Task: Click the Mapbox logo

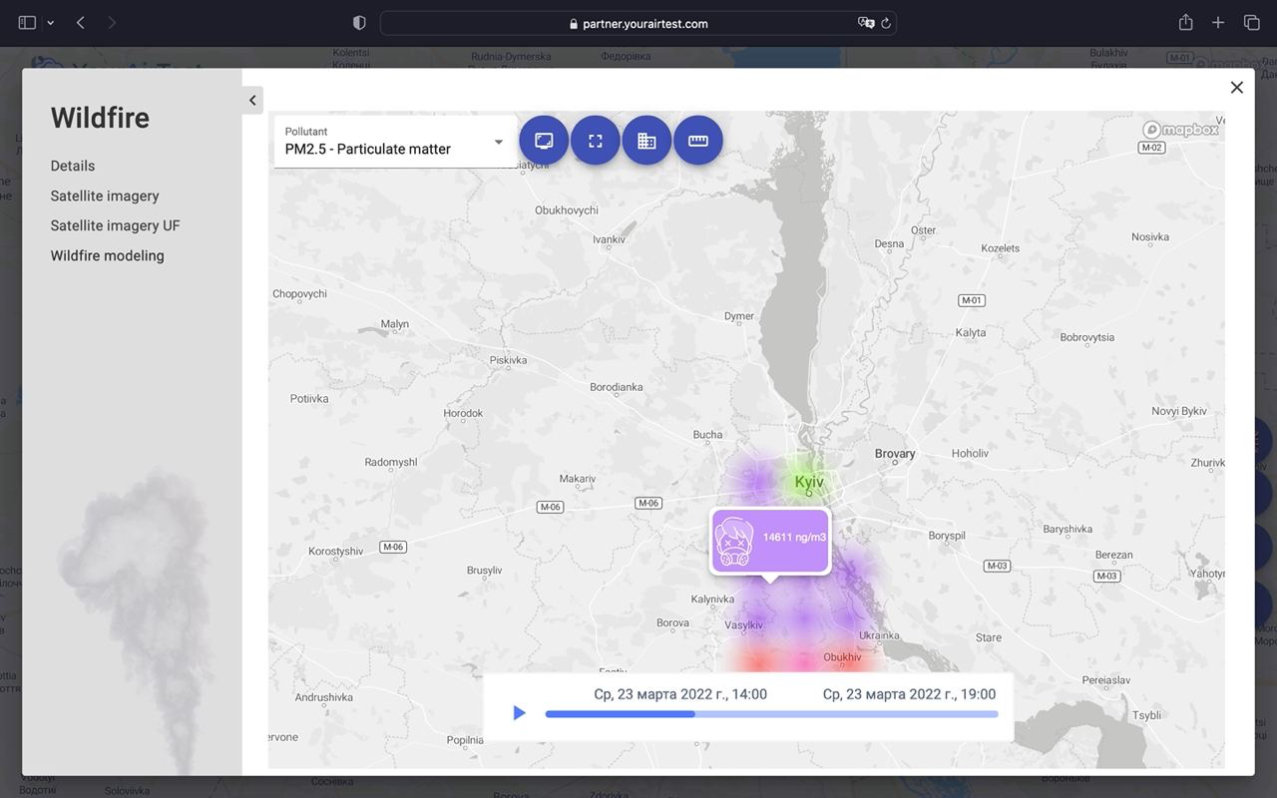Action: tap(1181, 130)
